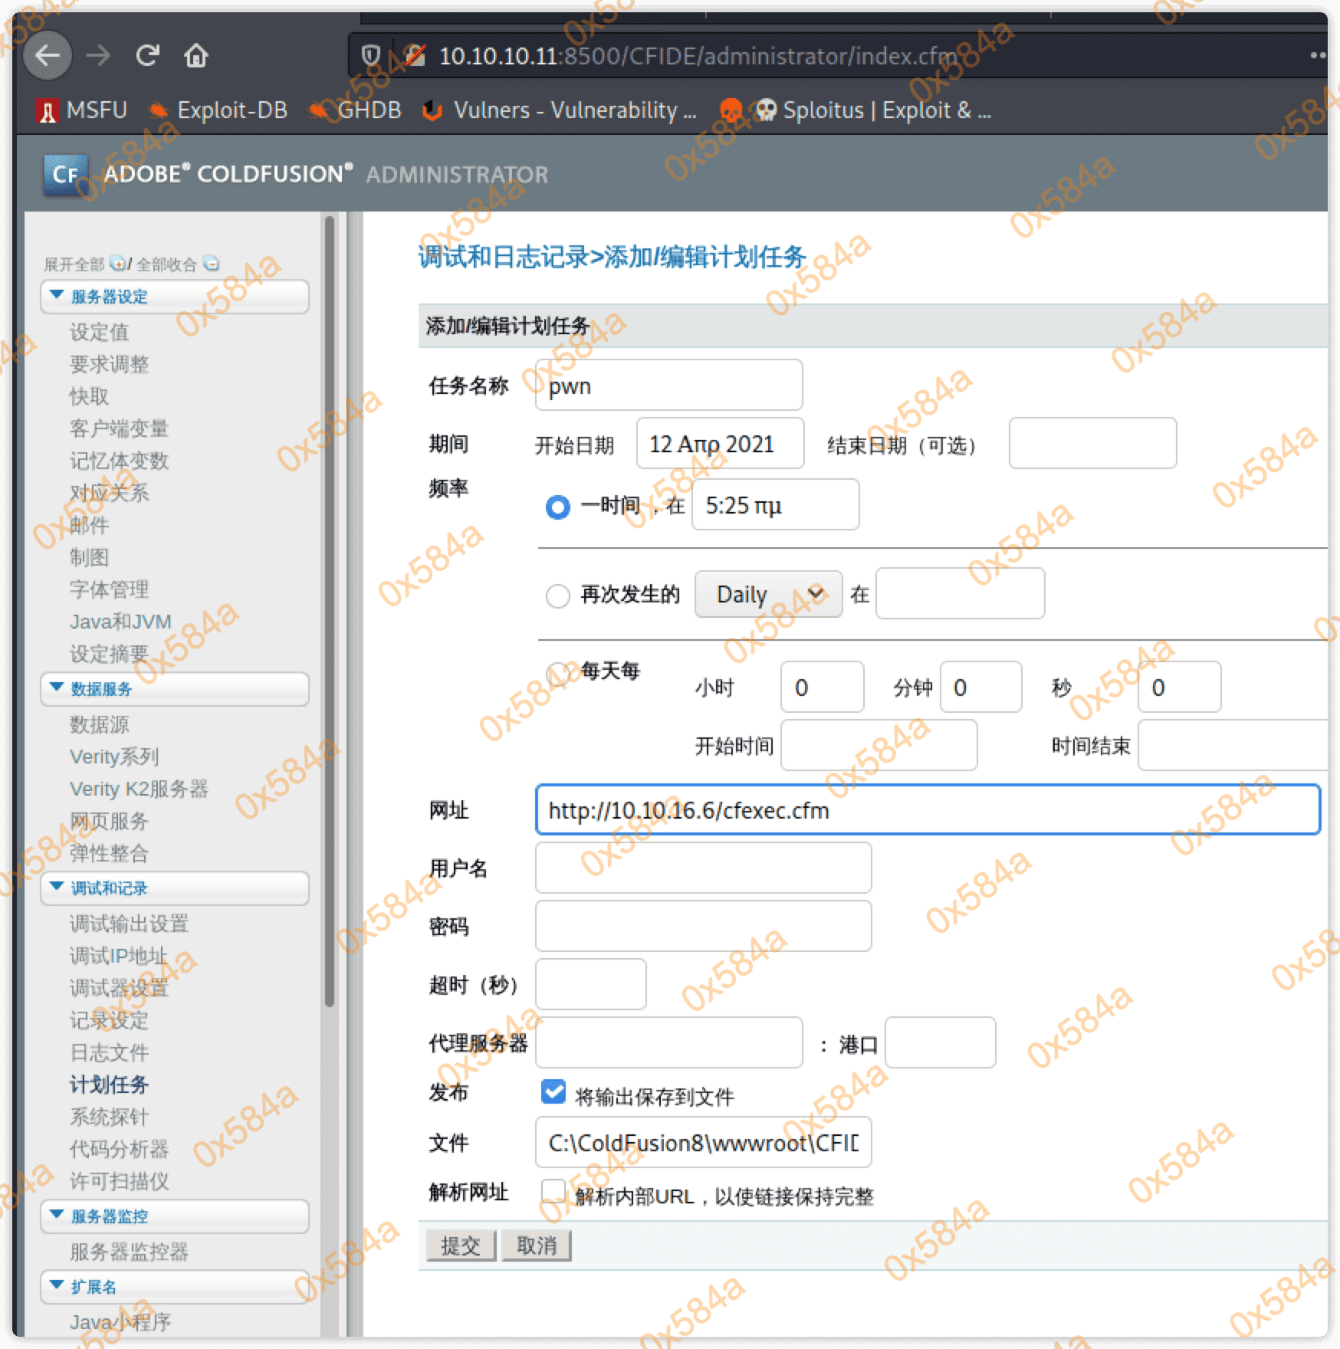Click the expand all sections icon
This screenshot has width=1340, height=1349.
pyautogui.click(x=117, y=264)
